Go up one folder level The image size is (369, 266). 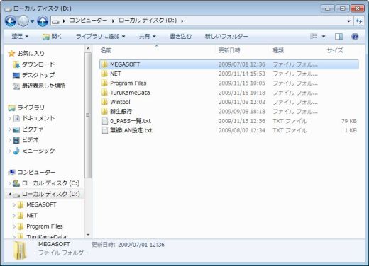43,21
